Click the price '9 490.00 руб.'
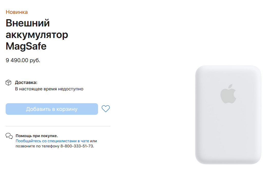Viewport: 269px width, 171px height. click(x=23, y=60)
